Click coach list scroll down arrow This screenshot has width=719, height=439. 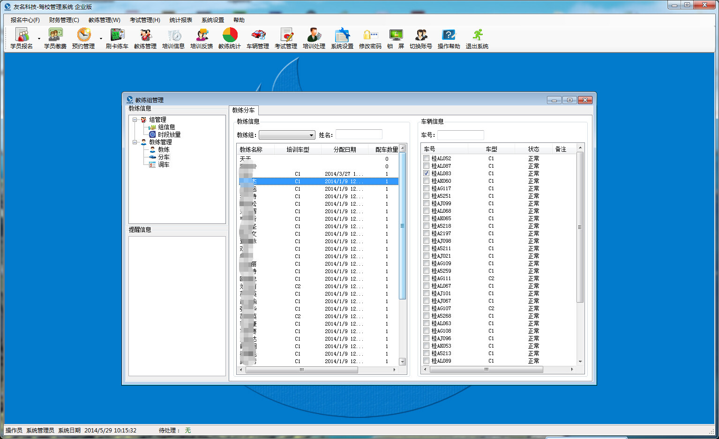coord(402,362)
